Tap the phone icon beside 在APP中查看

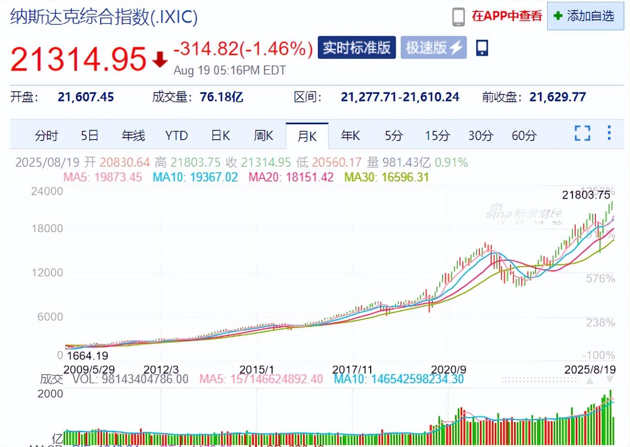[458, 17]
